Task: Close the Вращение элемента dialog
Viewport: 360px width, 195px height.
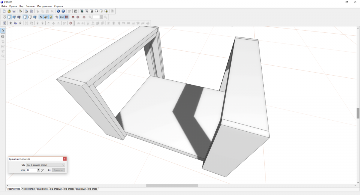Action: [65, 159]
